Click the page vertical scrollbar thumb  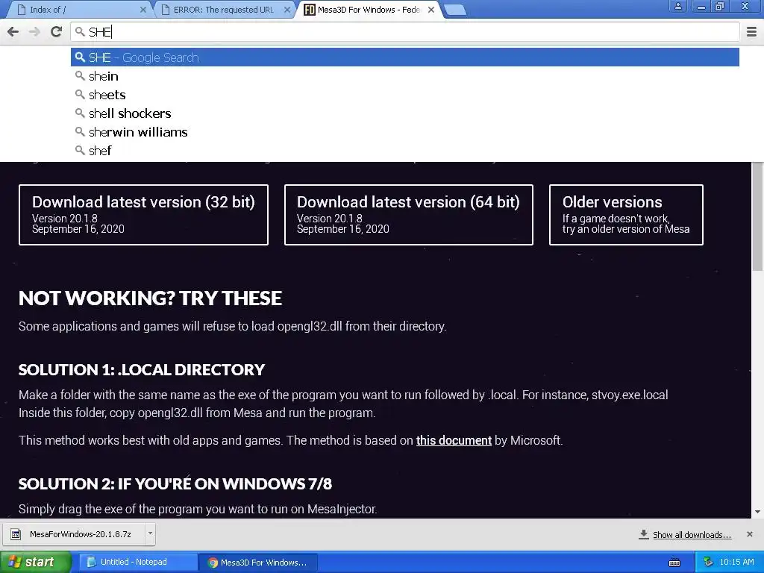pyautogui.click(x=757, y=216)
